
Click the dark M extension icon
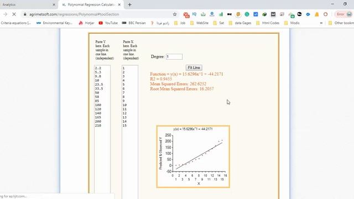coord(273,14)
